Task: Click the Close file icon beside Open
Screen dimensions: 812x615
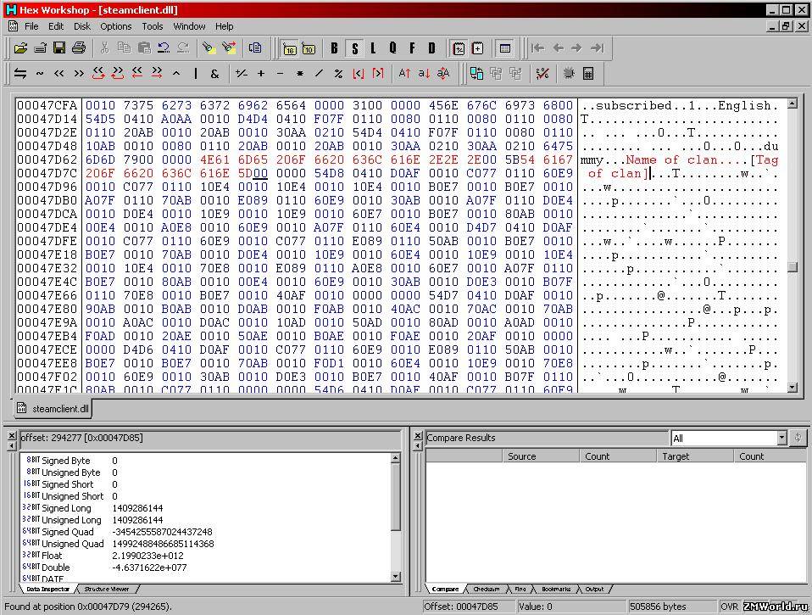Action: [40, 48]
